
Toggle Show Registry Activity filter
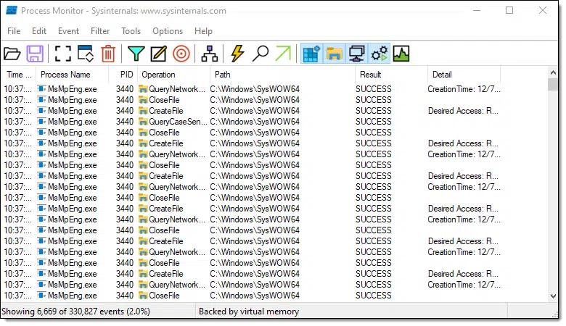(312, 53)
